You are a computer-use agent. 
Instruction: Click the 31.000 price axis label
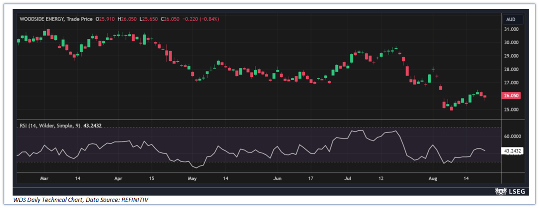click(x=511, y=29)
